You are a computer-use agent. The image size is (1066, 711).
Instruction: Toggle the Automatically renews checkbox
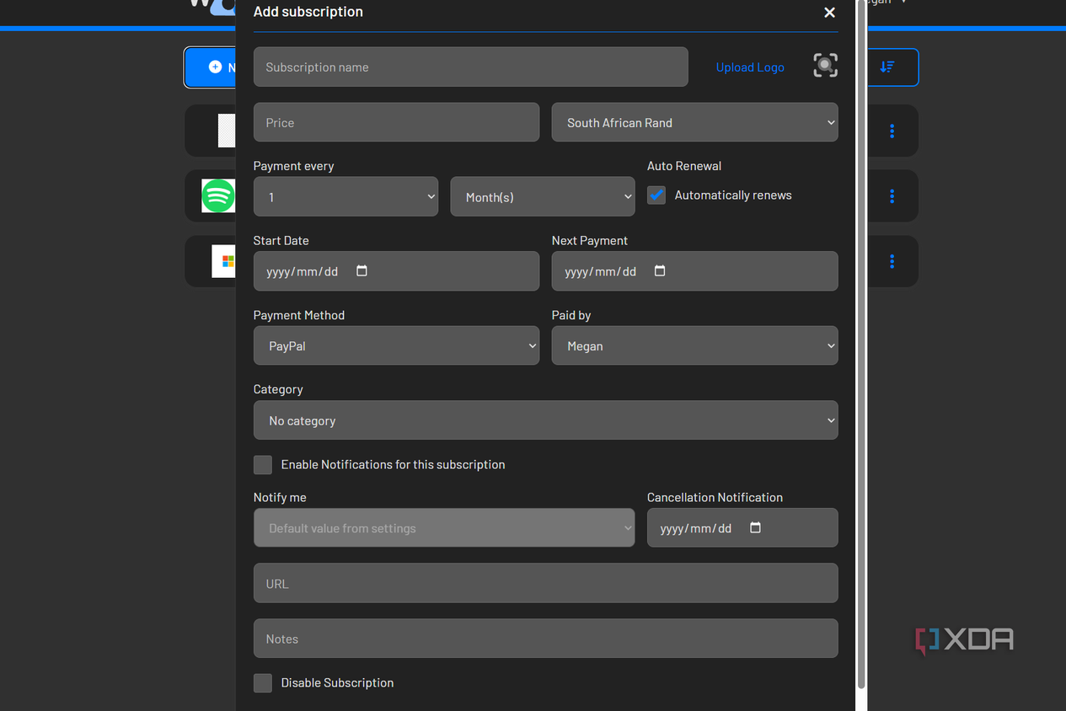[656, 195]
